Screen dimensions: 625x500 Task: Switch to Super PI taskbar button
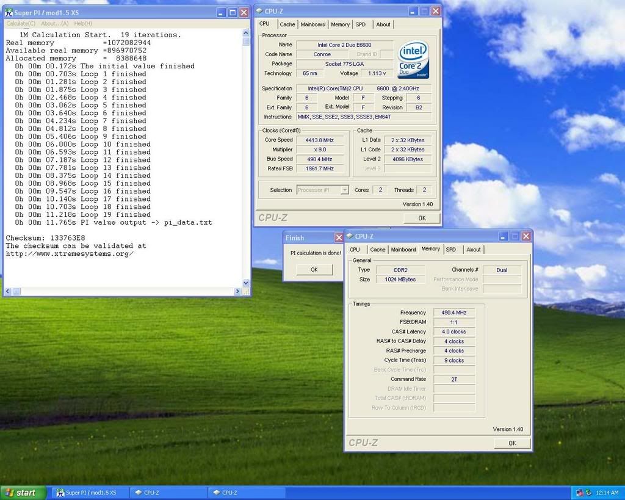coord(85,493)
